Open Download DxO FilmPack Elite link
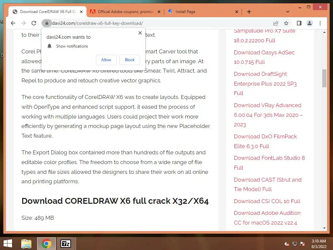 265,141
